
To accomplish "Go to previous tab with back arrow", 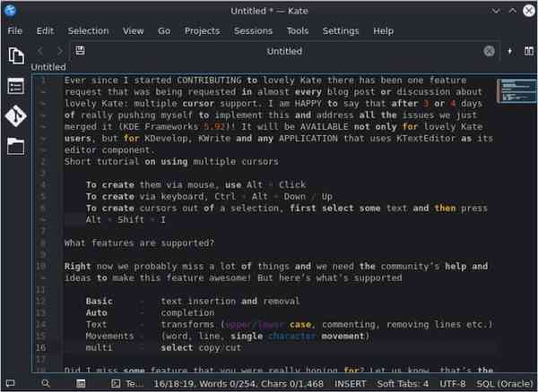I will point(40,51).
